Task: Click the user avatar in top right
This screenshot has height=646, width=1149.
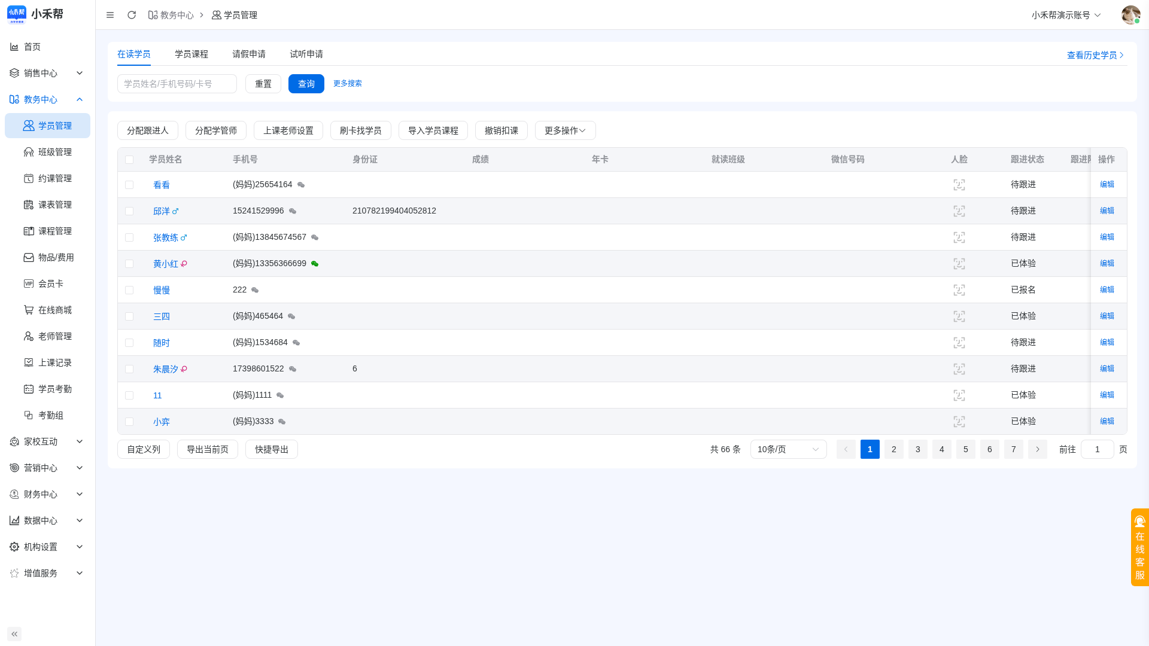Action: (1130, 15)
